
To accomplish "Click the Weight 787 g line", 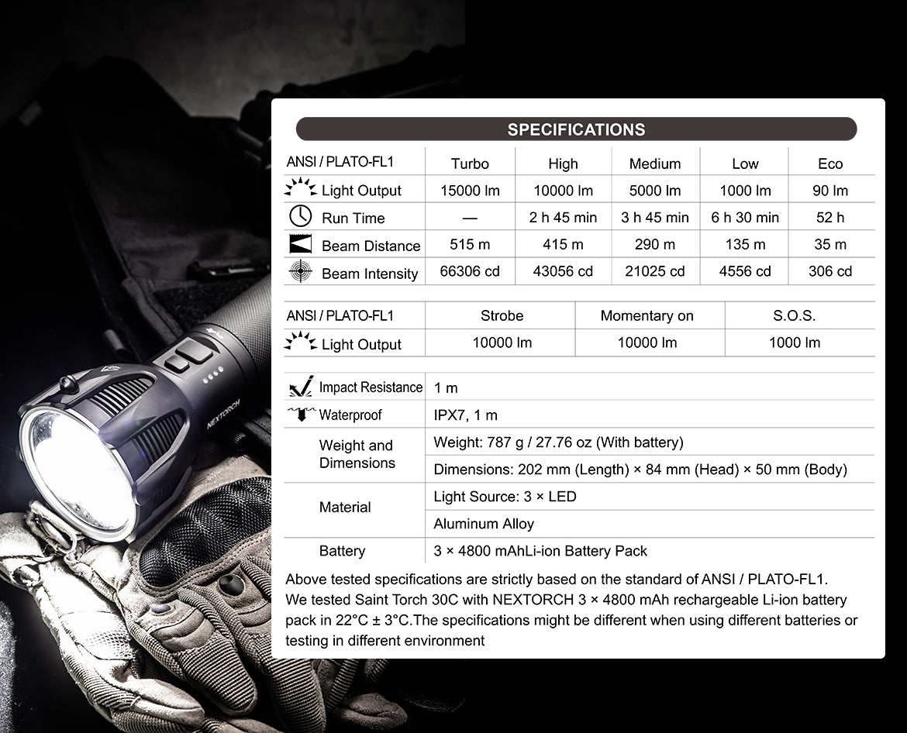I will point(558,442).
